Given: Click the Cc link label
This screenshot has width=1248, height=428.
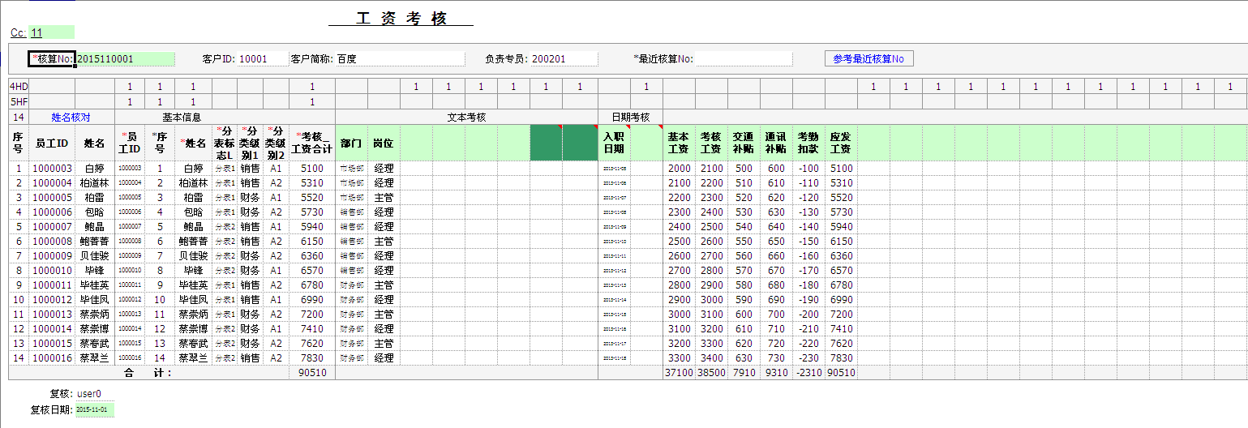Looking at the screenshot, I should (x=18, y=33).
